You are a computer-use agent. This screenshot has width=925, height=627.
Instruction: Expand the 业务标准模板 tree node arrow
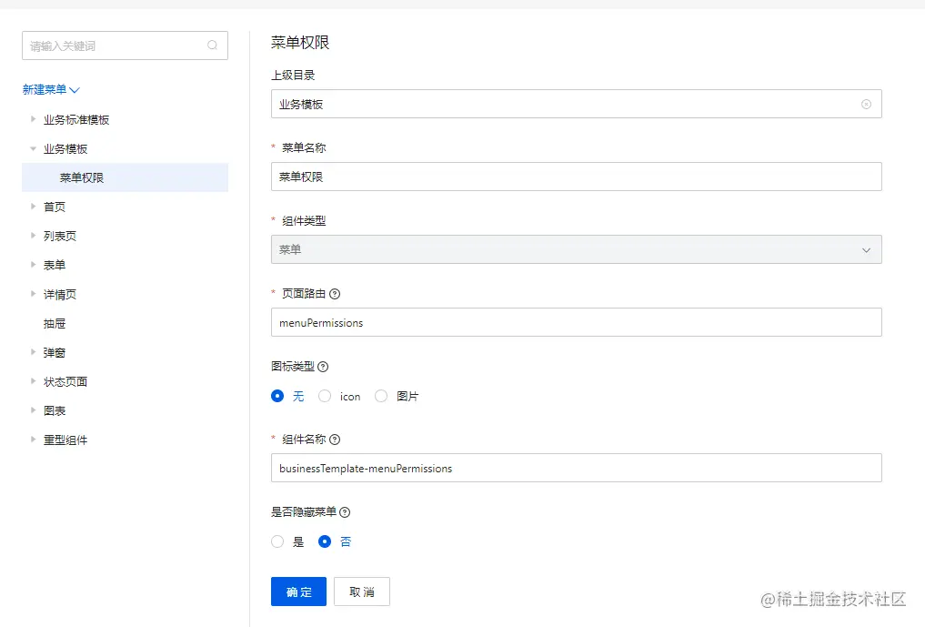tap(33, 119)
